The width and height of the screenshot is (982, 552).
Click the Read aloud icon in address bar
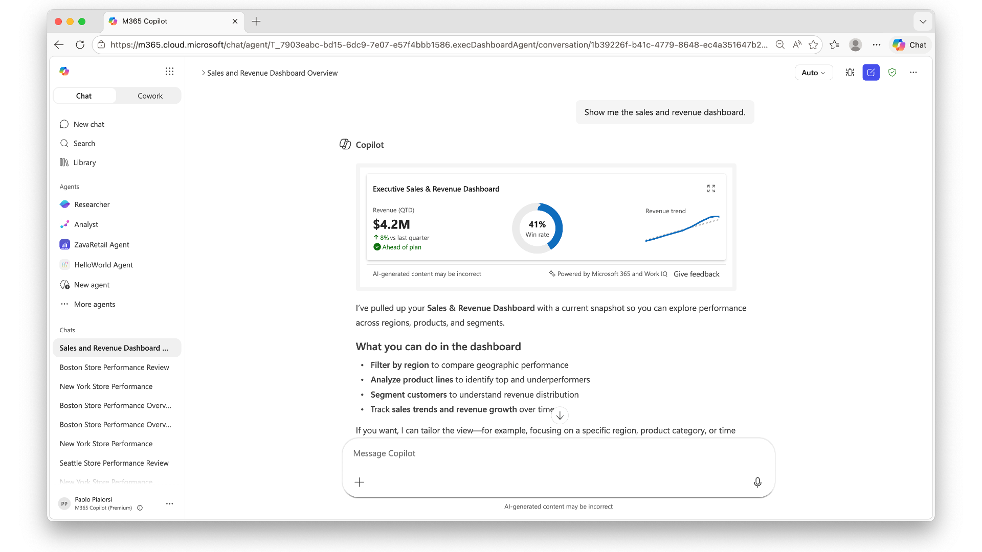pyautogui.click(x=797, y=45)
